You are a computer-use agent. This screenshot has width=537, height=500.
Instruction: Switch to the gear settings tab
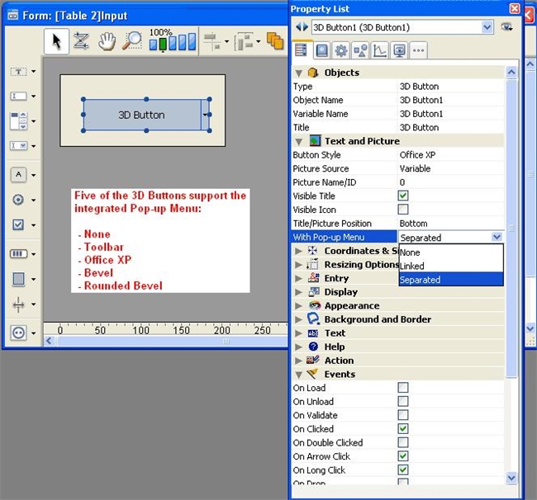[340, 51]
